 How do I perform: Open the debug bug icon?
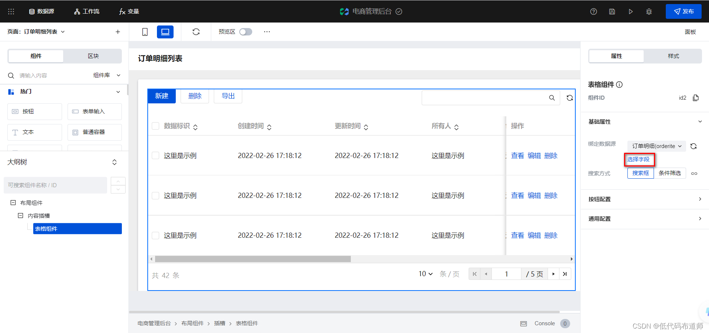[x=649, y=11]
